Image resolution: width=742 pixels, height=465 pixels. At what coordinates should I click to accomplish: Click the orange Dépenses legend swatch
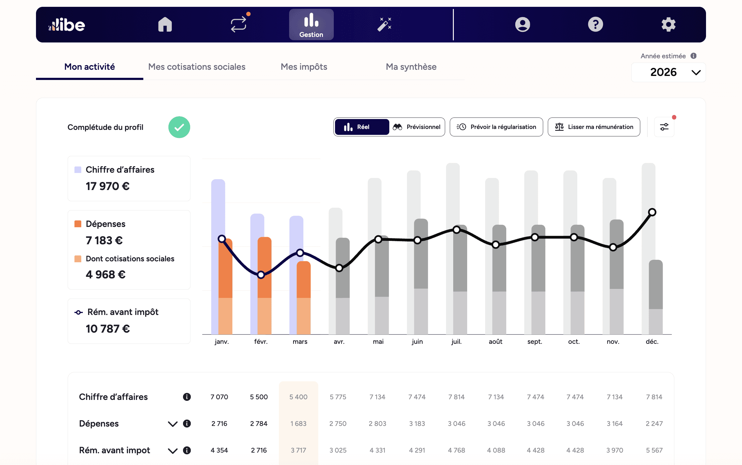coord(78,224)
